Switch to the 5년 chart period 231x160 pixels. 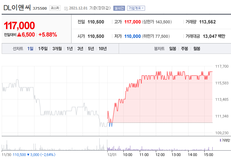91,49
